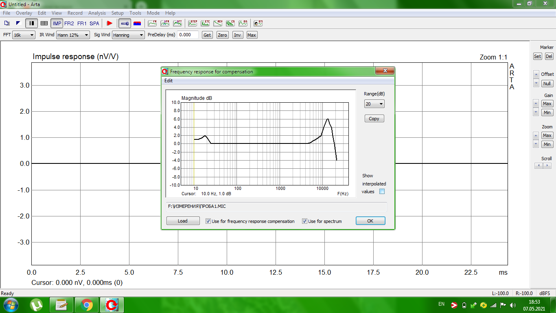Click the Inv button
The image size is (556, 313).
coord(237,35)
